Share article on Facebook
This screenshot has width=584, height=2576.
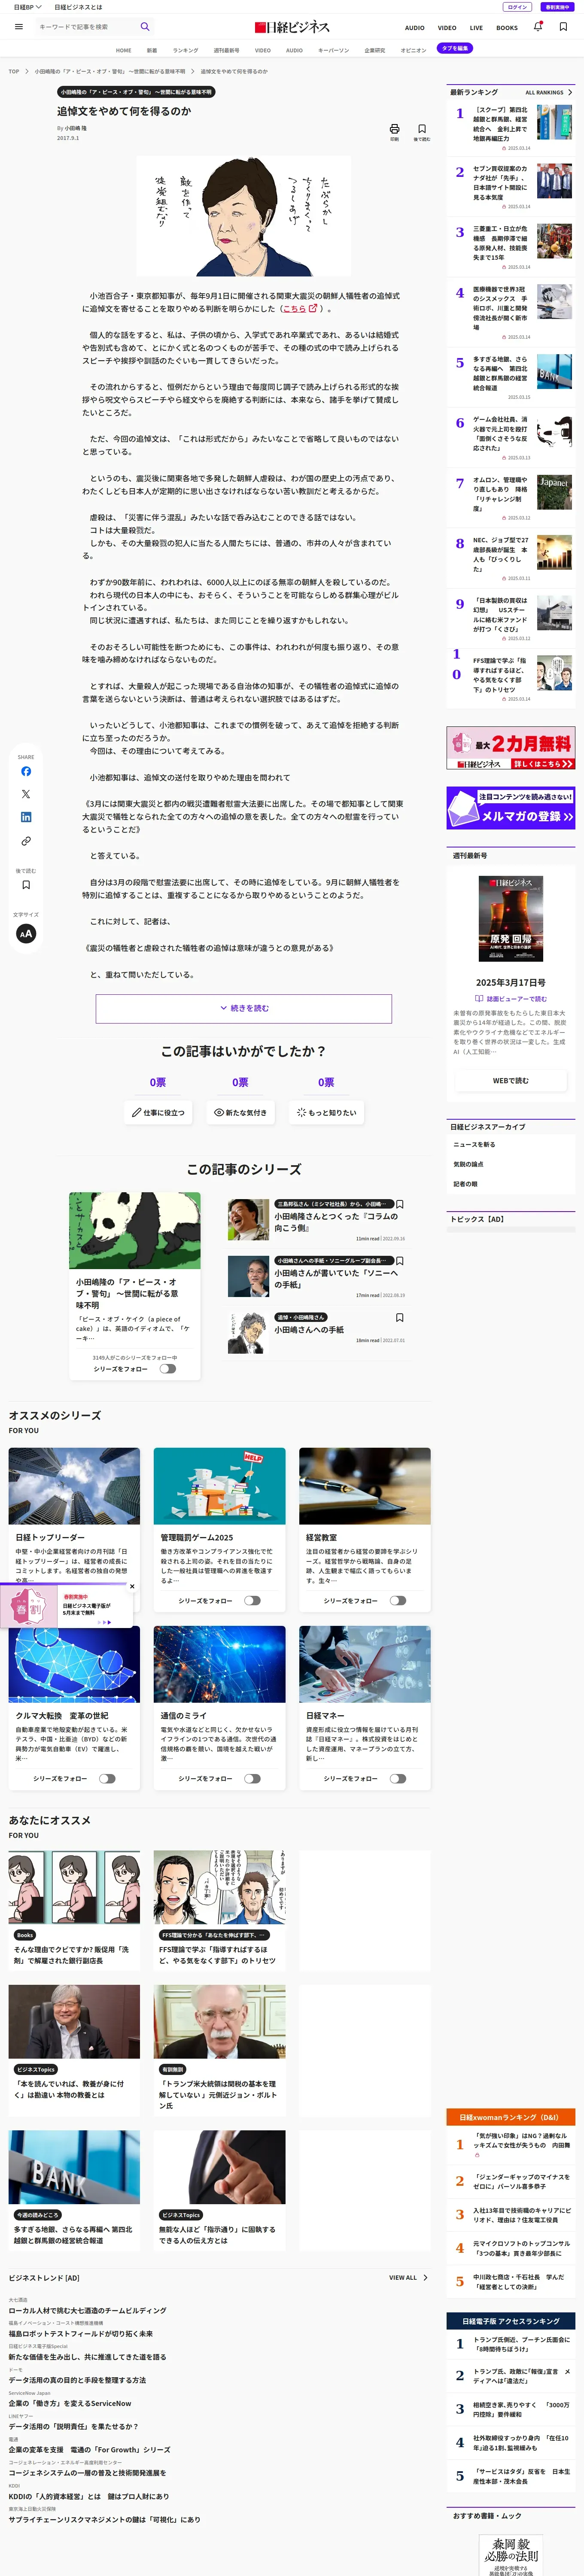point(26,771)
